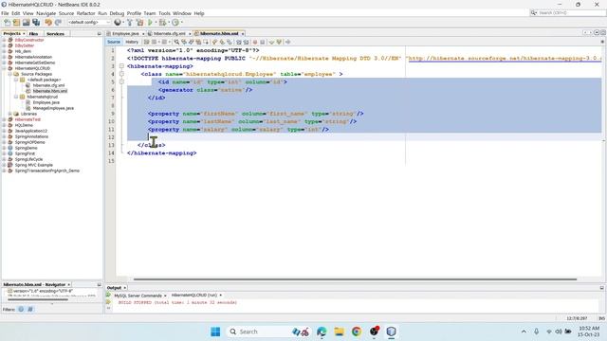Close the hibernate.hbm.xml editor tab
This screenshot has width=607, height=341.
click(243, 34)
